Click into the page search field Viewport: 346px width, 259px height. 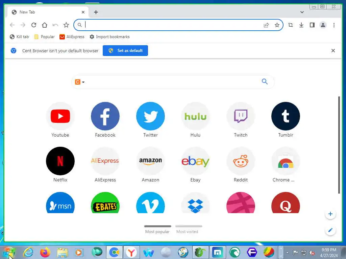[x=173, y=82]
